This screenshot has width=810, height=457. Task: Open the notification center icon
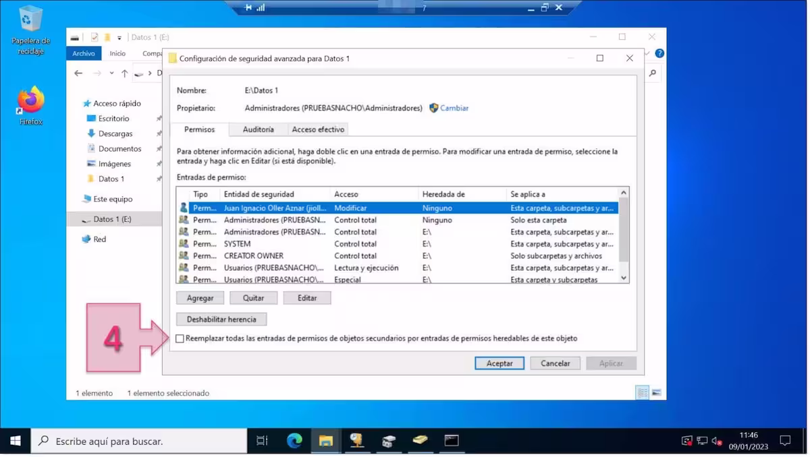point(785,441)
